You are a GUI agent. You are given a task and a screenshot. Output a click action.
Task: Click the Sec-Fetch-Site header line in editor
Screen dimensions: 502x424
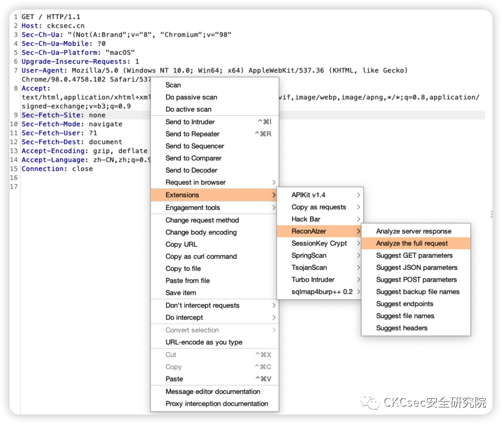[x=64, y=115]
